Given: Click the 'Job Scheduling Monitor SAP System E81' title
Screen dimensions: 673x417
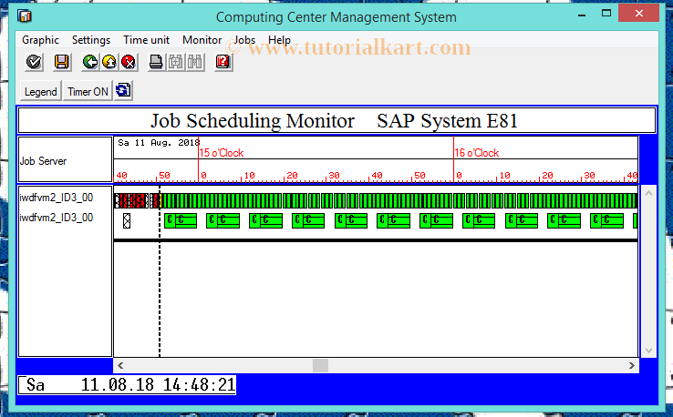Looking at the screenshot, I should [x=335, y=120].
